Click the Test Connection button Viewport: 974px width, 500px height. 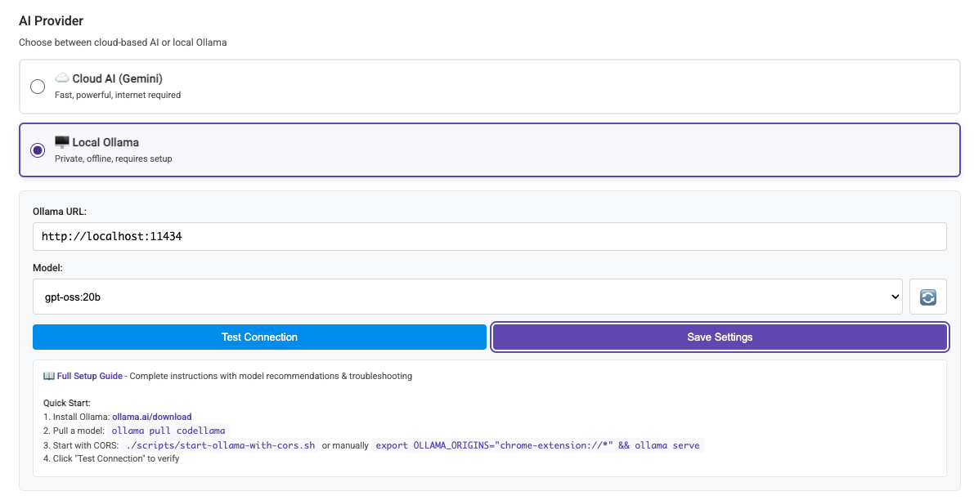pos(258,337)
